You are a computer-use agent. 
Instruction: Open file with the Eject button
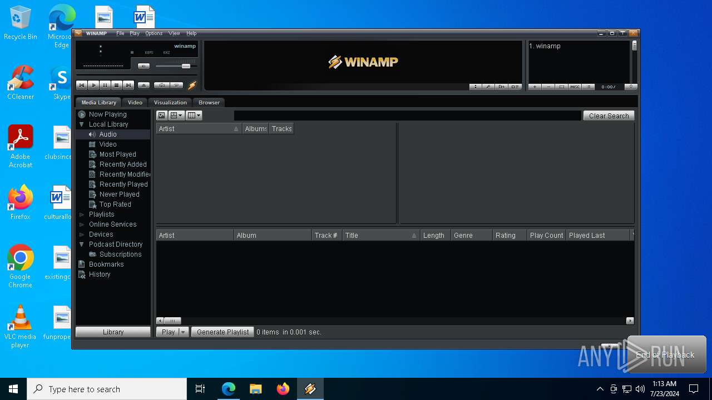144,86
